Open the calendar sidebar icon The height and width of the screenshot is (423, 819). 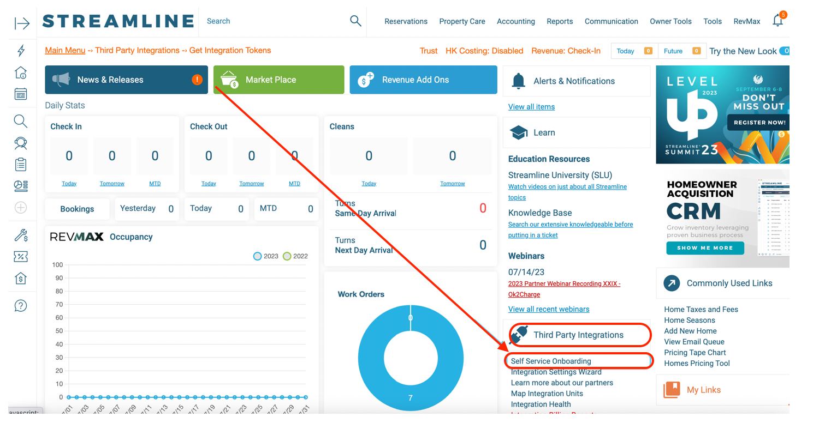pos(21,94)
